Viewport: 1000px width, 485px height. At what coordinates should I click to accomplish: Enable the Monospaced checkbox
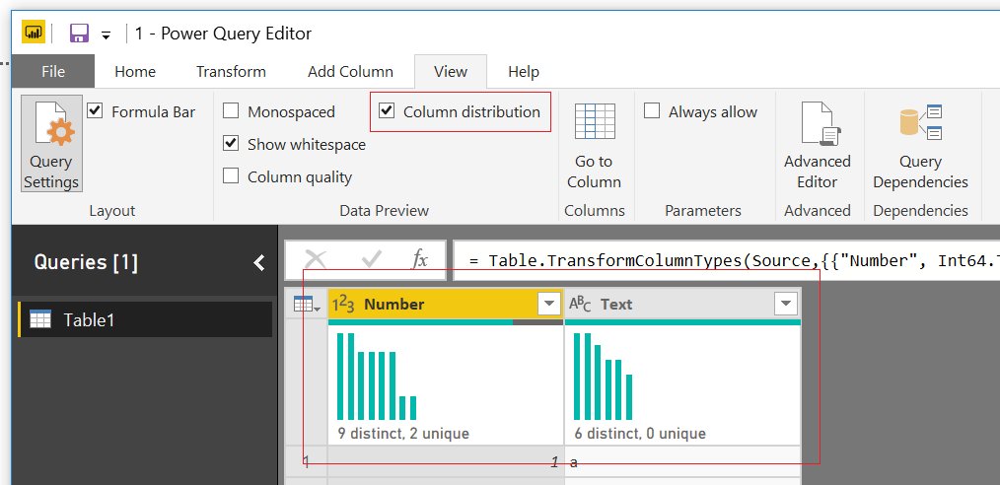pyautogui.click(x=230, y=111)
